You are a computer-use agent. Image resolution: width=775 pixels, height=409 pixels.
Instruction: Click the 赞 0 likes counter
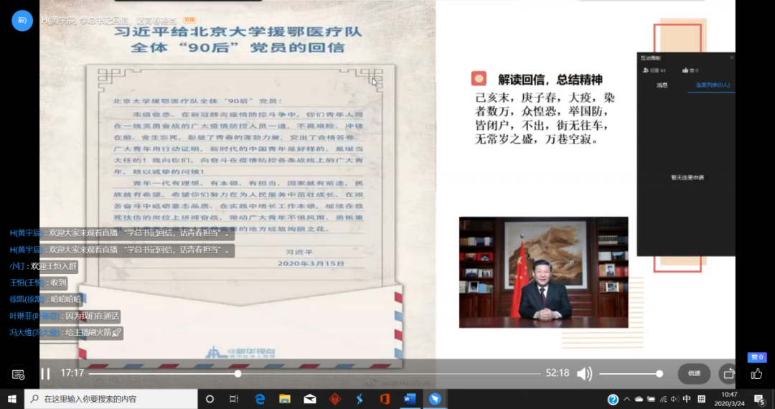pos(690,70)
